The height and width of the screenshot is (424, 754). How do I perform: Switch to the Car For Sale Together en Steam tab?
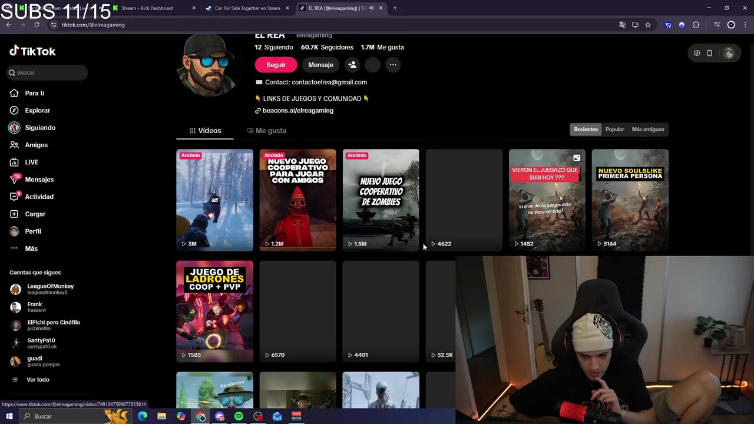click(x=247, y=8)
